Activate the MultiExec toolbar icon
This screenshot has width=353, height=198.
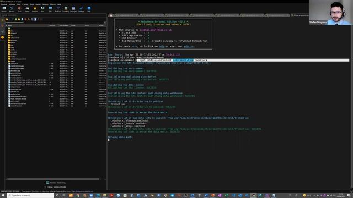point(58,9)
